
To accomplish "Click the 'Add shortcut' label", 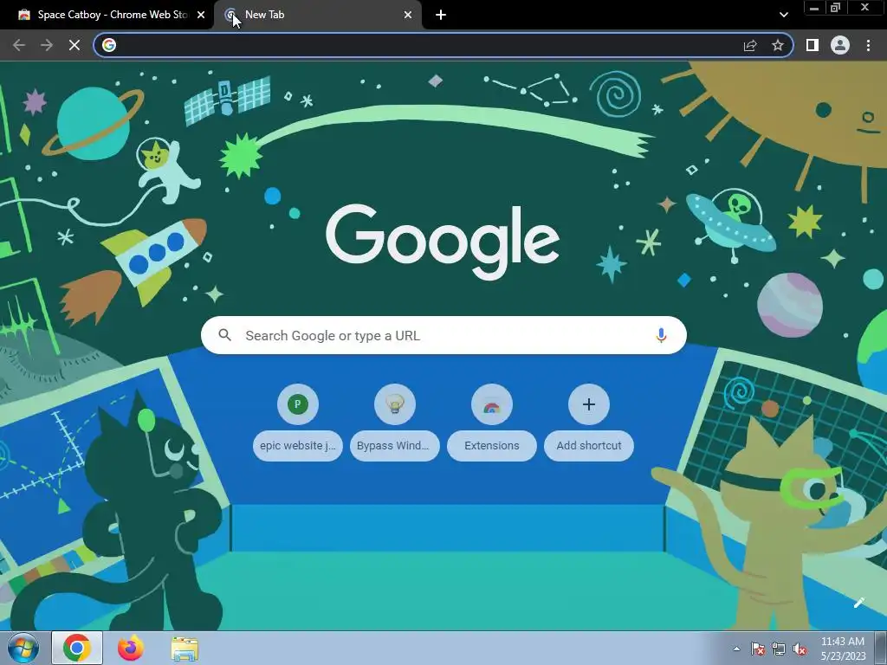I will click(589, 446).
